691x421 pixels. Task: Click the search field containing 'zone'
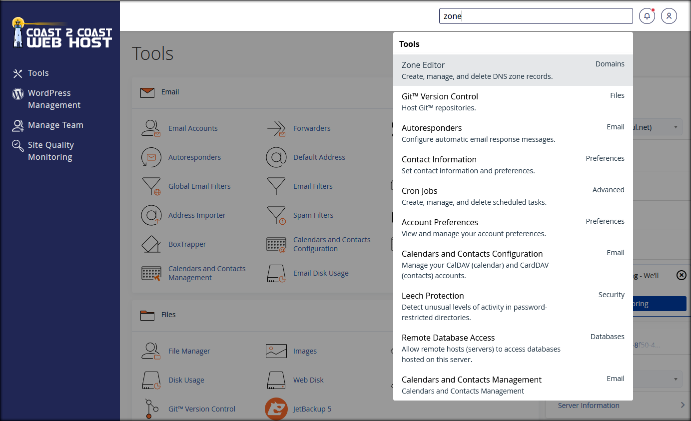[x=536, y=16]
